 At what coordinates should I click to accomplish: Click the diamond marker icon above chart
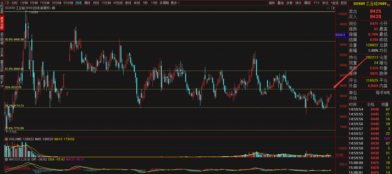coord(328,8)
